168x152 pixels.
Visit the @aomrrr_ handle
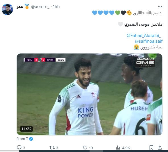pyautogui.click(x=40, y=7)
